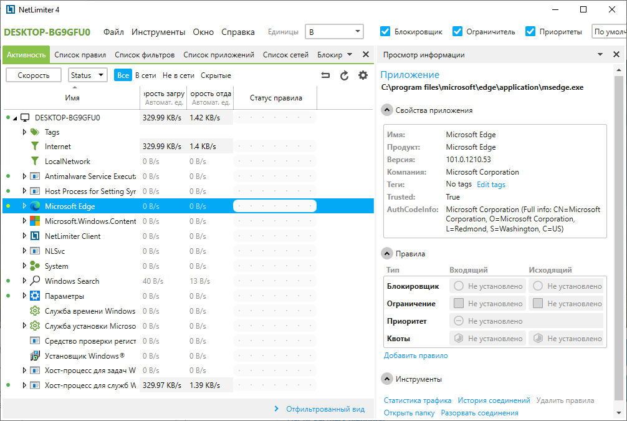The height and width of the screenshot is (421, 627).
Task: Click the Скорость button
Action: click(34, 75)
